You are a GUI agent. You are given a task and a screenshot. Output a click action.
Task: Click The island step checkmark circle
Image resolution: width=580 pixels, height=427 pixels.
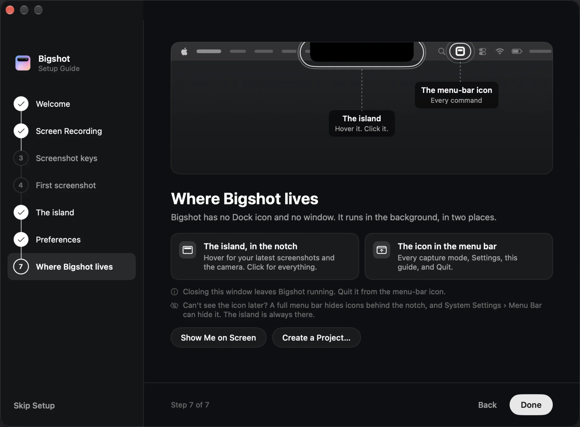click(x=21, y=213)
